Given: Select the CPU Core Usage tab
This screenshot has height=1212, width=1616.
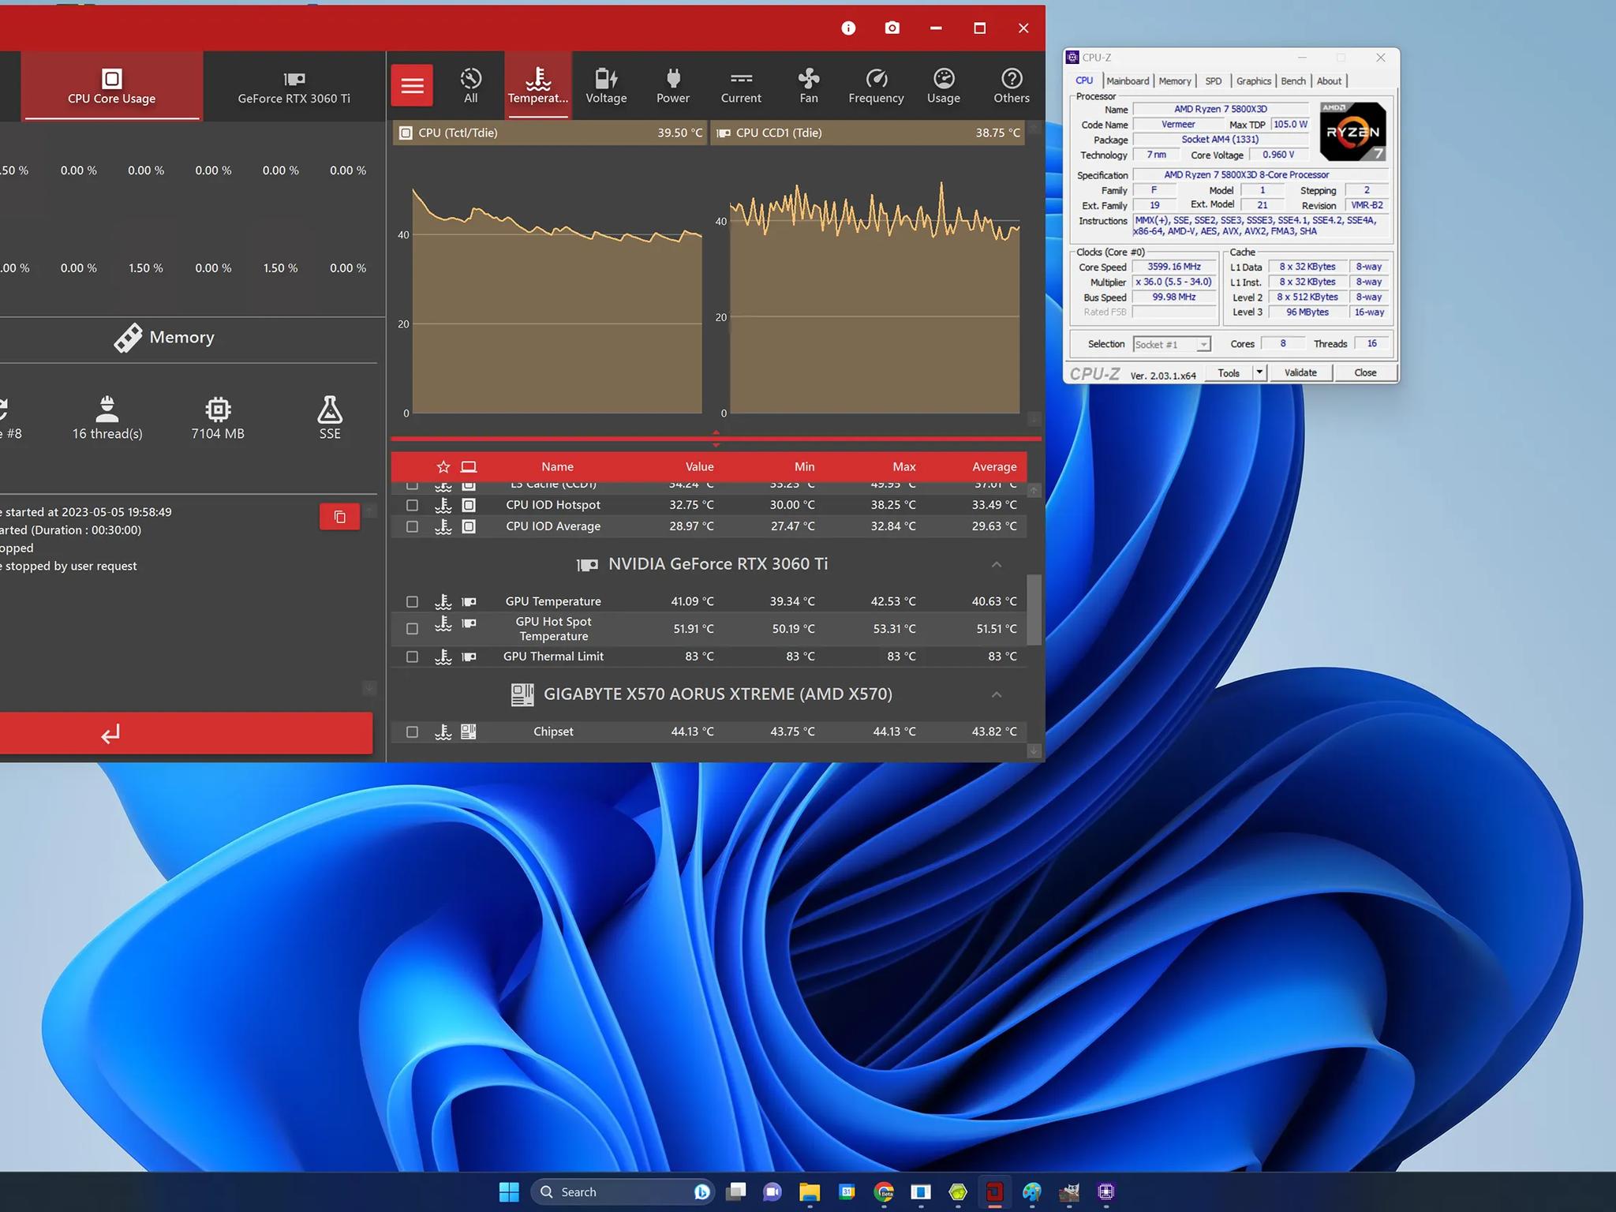Looking at the screenshot, I should (x=112, y=87).
